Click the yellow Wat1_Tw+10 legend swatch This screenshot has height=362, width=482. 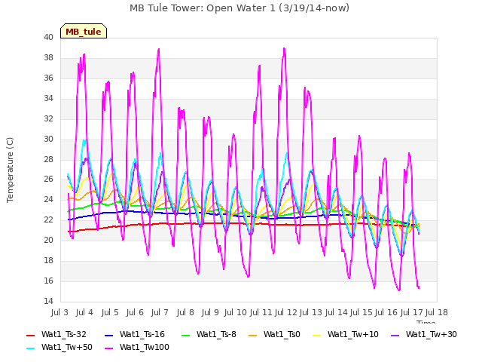(x=316, y=335)
